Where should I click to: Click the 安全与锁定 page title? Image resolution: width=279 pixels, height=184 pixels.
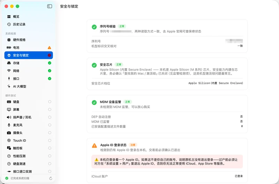point(69,6)
